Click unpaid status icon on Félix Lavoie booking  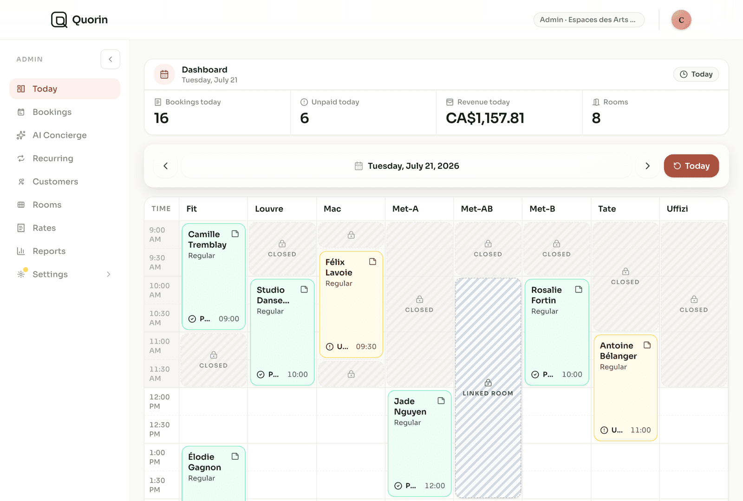click(330, 347)
